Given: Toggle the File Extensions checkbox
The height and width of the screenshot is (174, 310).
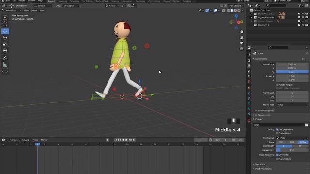Looking at the screenshot, I should pyautogui.click(x=277, y=130).
